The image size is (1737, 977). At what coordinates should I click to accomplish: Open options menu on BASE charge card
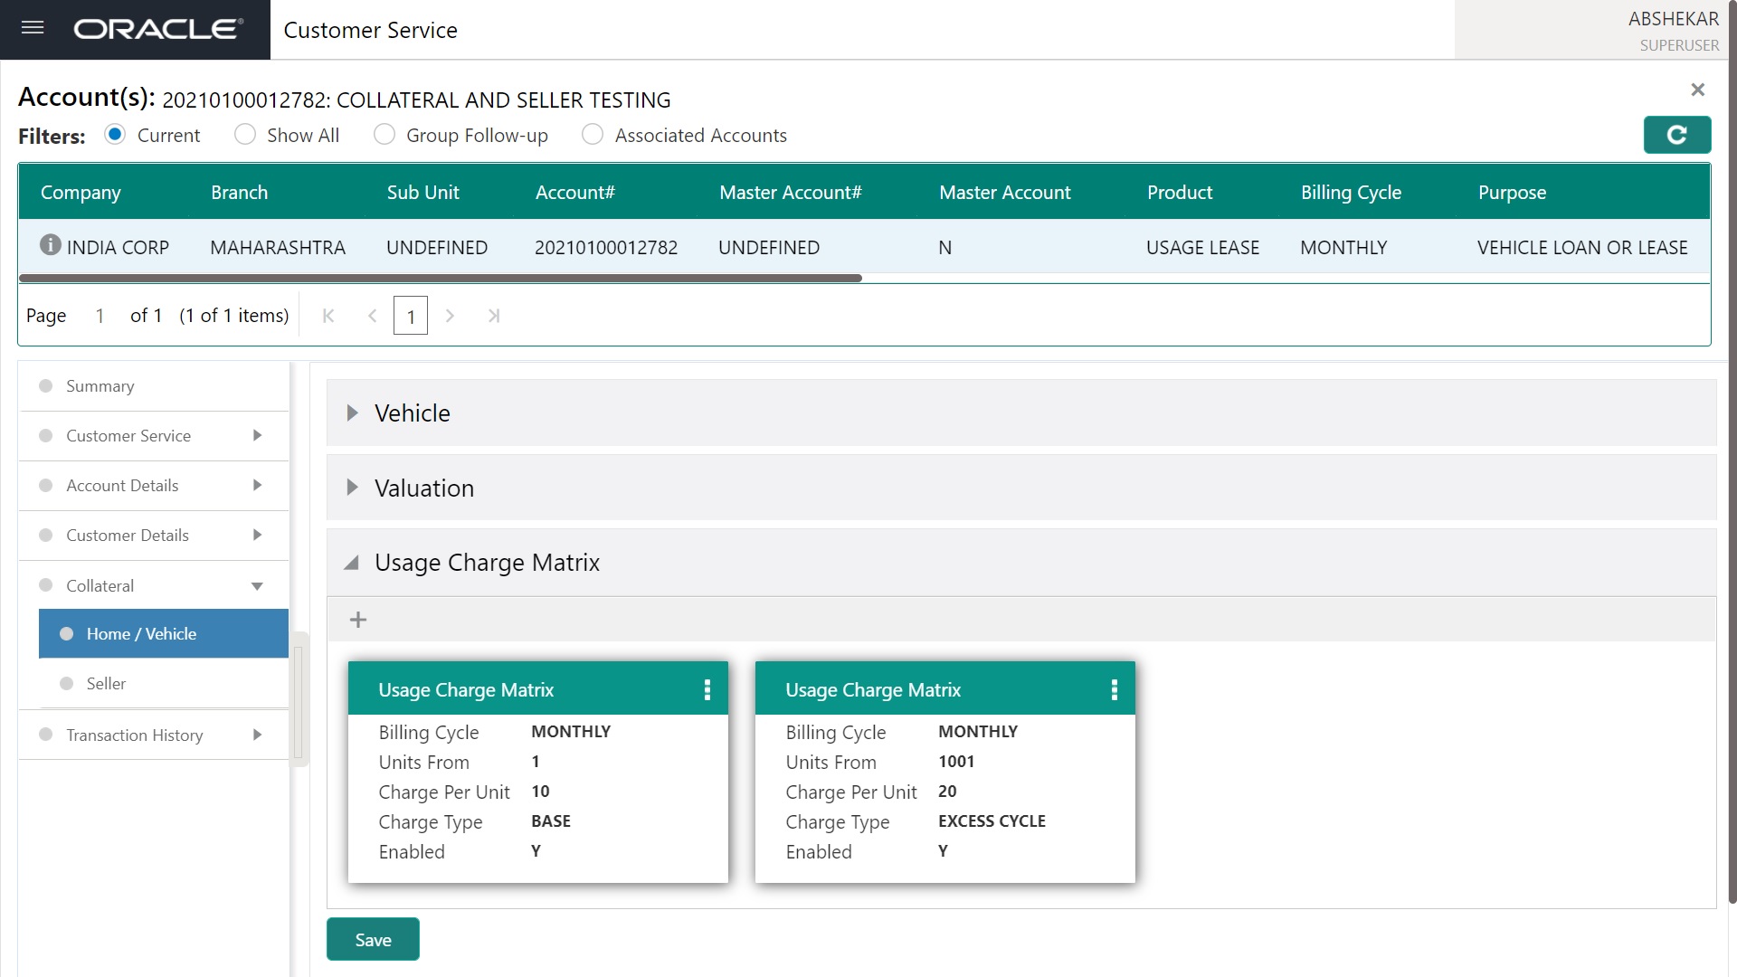707,690
